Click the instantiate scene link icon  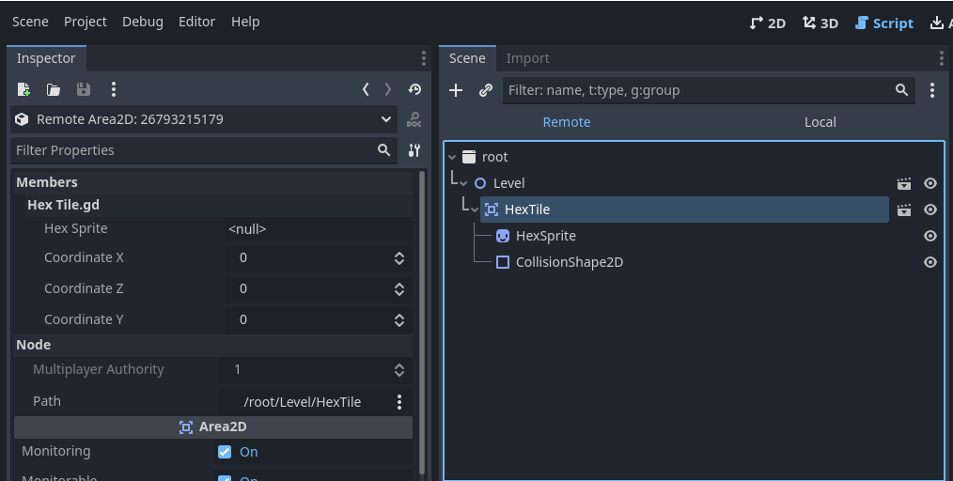point(485,90)
